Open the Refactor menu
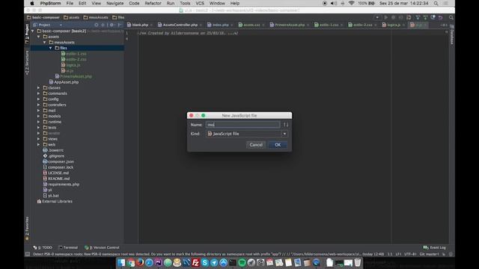The width and height of the screenshot is (479, 269). (x=153, y=3)
